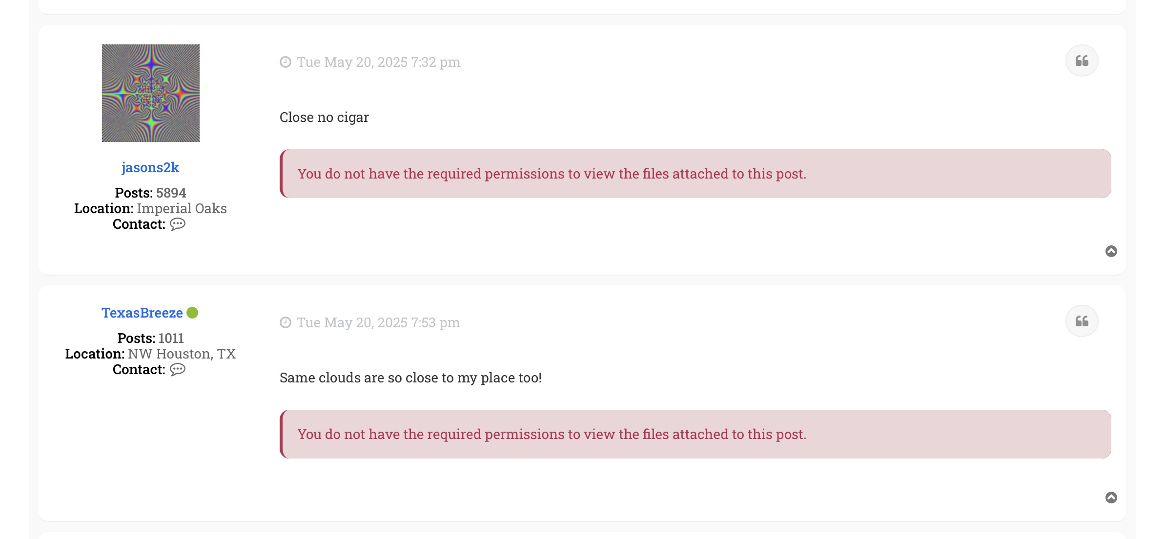Quote the jasons2k post
The width and height of the screenshot is (1165, 539).
tap(1082, 61)
